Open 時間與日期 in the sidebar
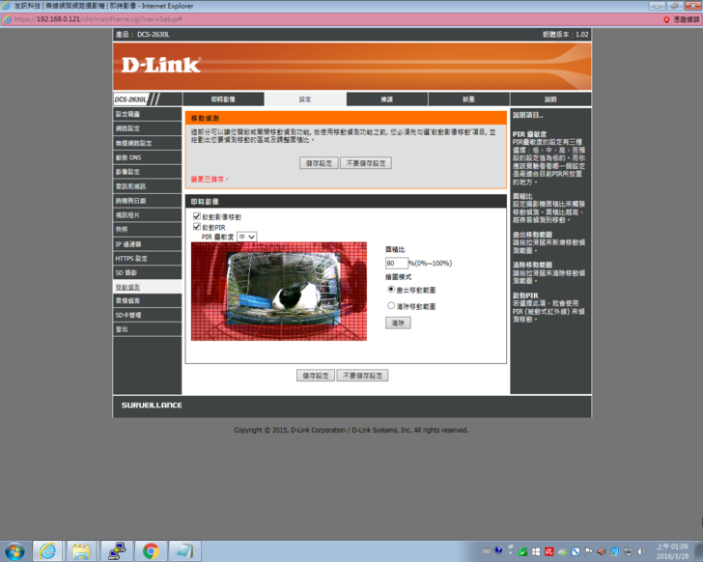The height and width of the screenshot is (562, 703). [x=147, y=200]
